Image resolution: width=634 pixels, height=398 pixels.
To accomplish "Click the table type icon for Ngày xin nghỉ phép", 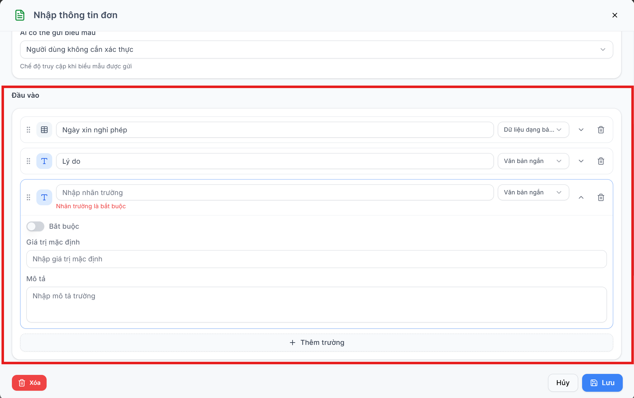I will point(44,130).
